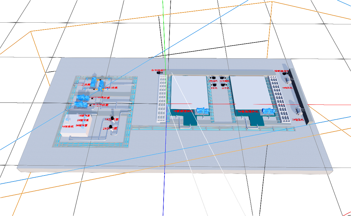Select the 2#絮凝搅拌机 blue motor
The height and width of the screenshot is (216, 351).
[x=268, y=111]
